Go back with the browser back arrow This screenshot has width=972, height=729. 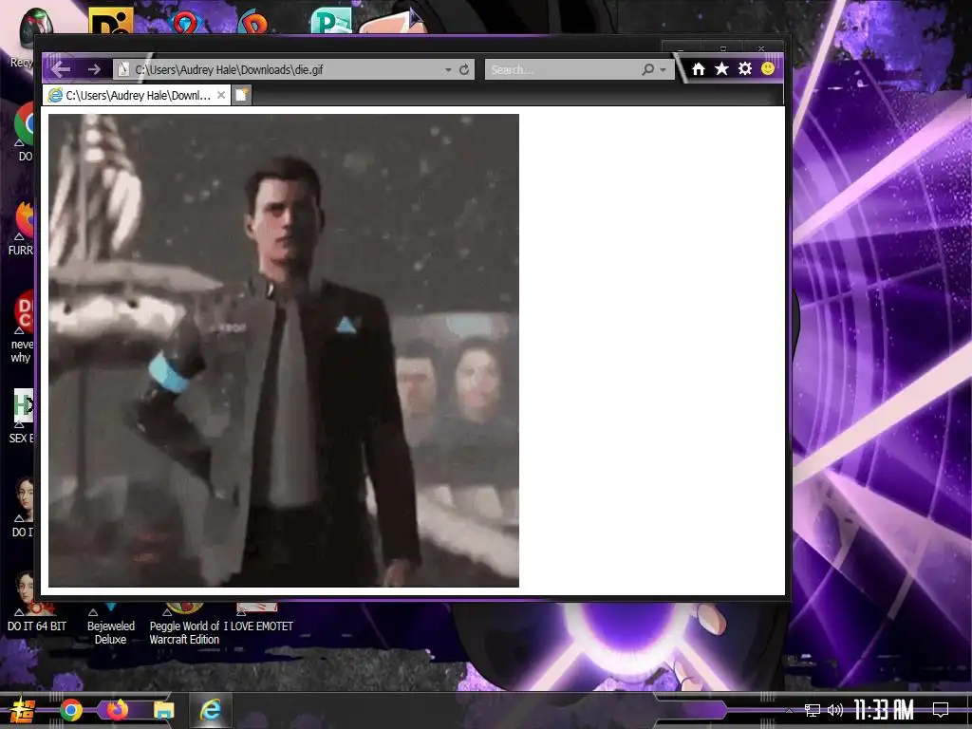click(61, 69)
